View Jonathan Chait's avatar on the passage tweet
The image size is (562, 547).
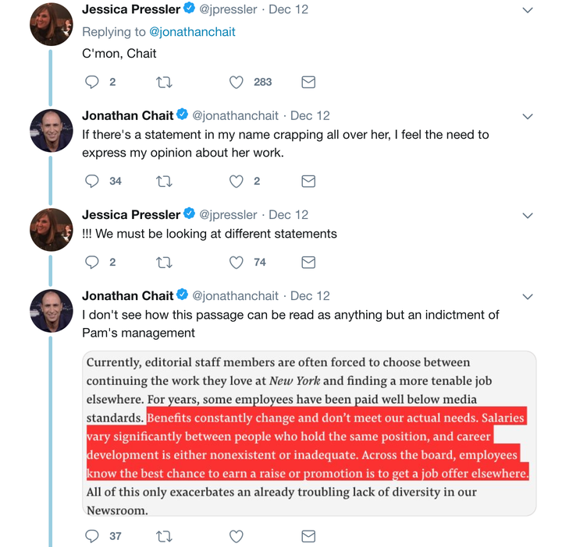(x=52, y=311)
